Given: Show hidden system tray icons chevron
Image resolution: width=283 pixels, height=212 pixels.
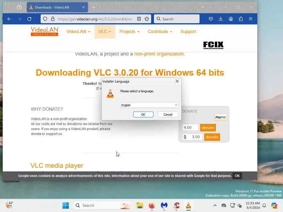Looking at the screenshot, I should pos(215,205).
